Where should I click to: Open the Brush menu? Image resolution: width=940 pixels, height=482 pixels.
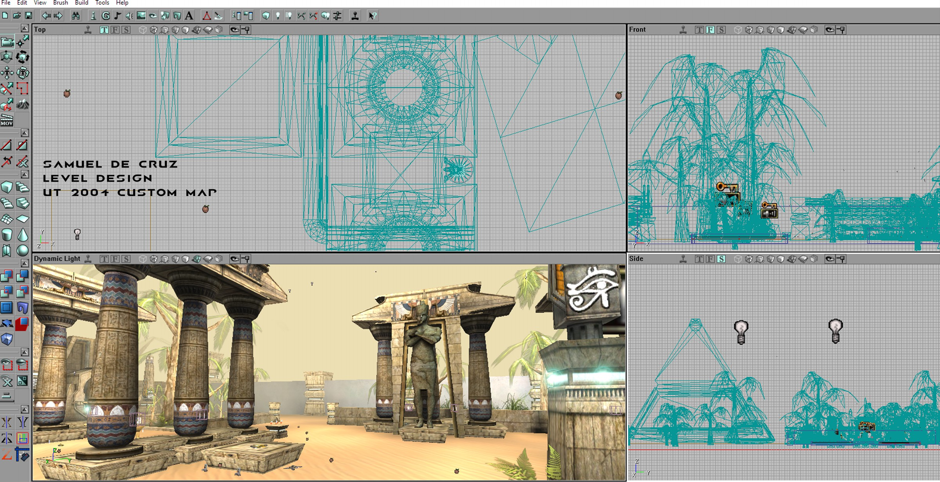(x=60, y=3)
